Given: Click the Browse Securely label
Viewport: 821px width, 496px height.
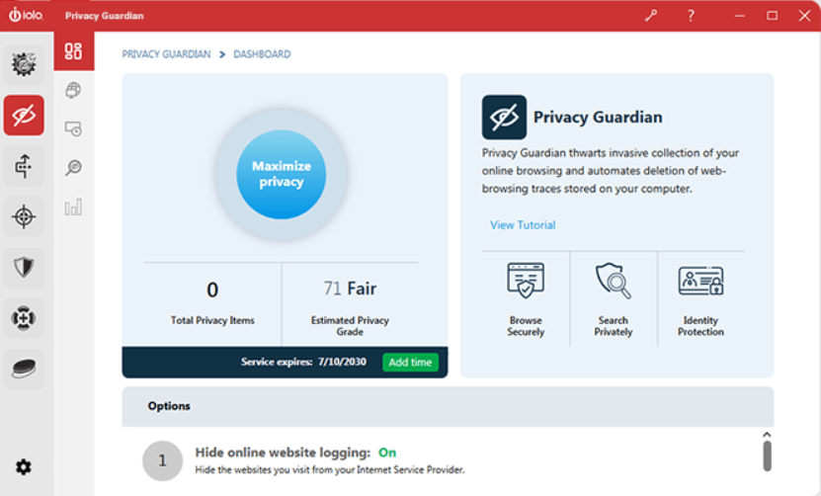Looking at the screenshot, I should pyautogui.click(x=526, y=326).
